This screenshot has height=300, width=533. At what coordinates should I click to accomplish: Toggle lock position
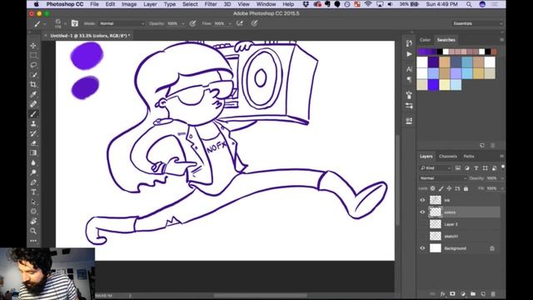pyautogui.click(x=449, y=188)
